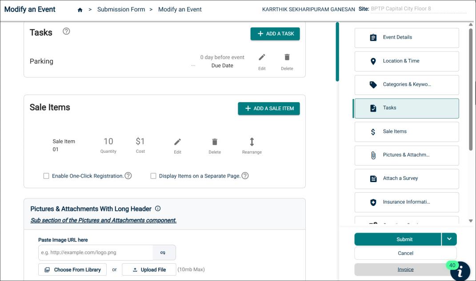Delete the Parking task
This screenshot has height=281, width=476.
pos(287,58)
